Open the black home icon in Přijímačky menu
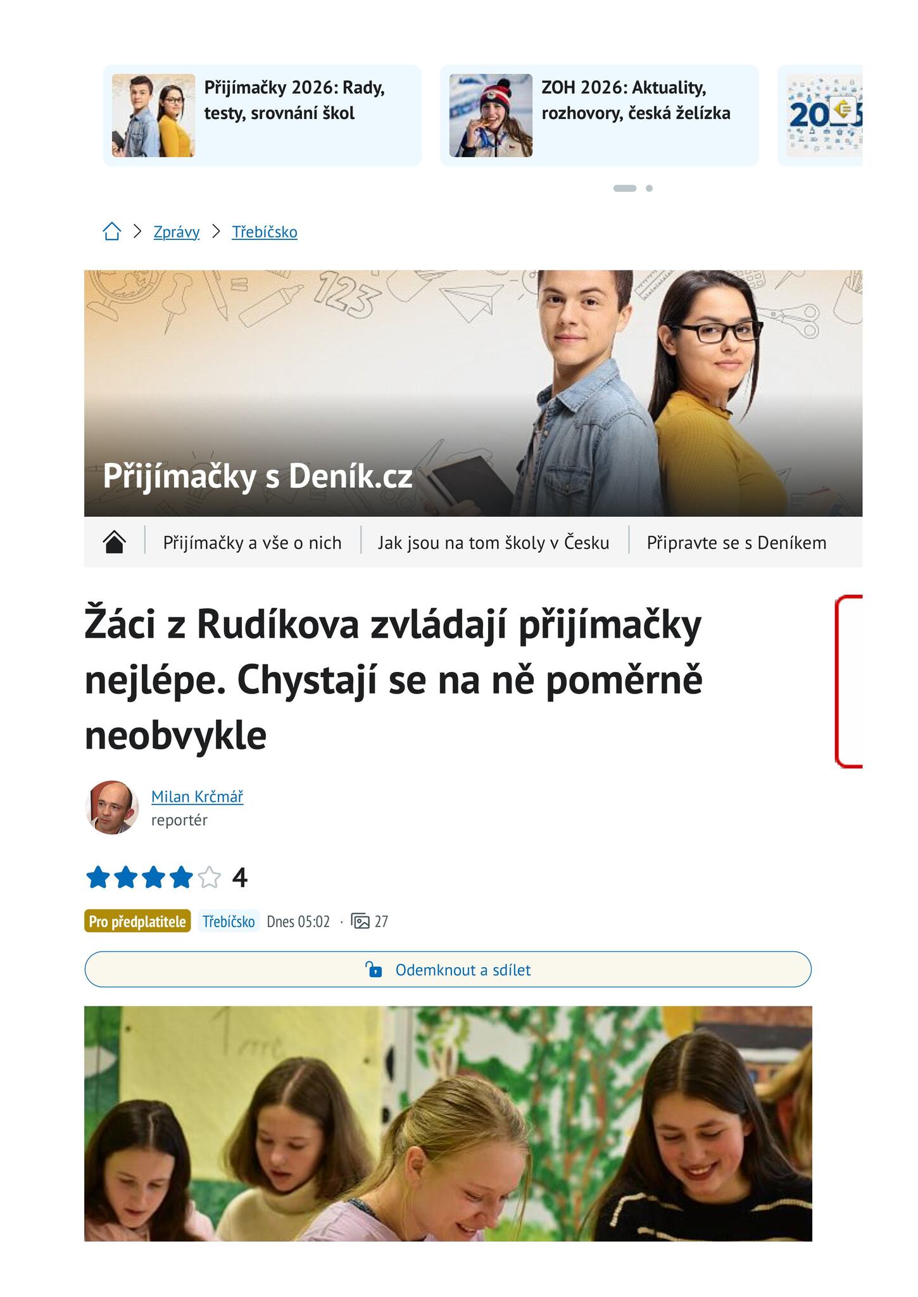Image resolution: width=918 pixels, height=1297 pixels. coord(114,542)
